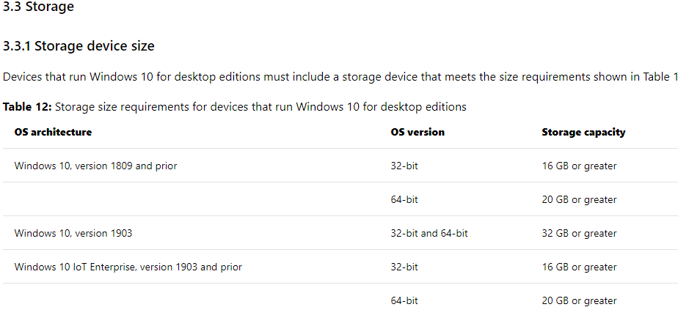Image resolution: width=678 pixels, height=318 pixels.
Task: Click the "Devices that run Windows 10" paragraph
Action: click(x=340, y=78)
